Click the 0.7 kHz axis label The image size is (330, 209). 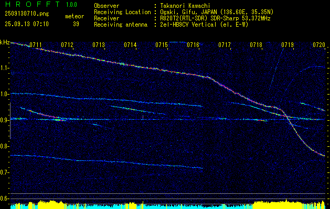(x=5, y=172)
